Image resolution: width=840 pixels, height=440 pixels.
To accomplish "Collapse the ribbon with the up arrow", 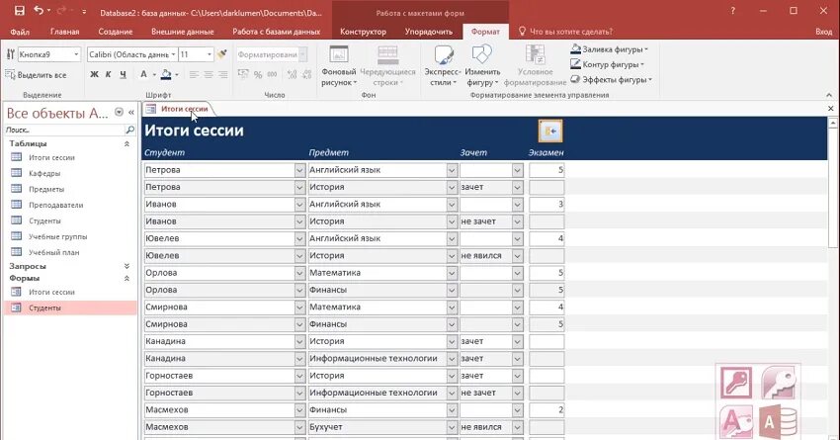I will (829, 95).
